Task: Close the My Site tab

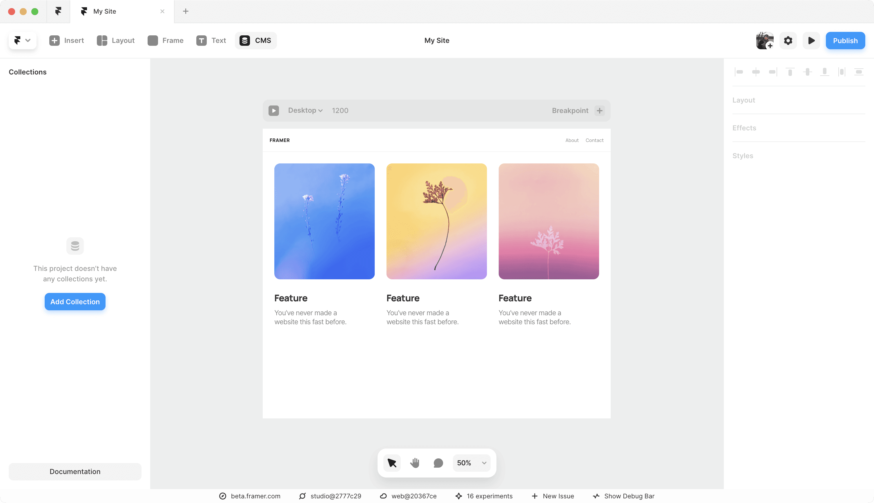Action: [162, 11]
